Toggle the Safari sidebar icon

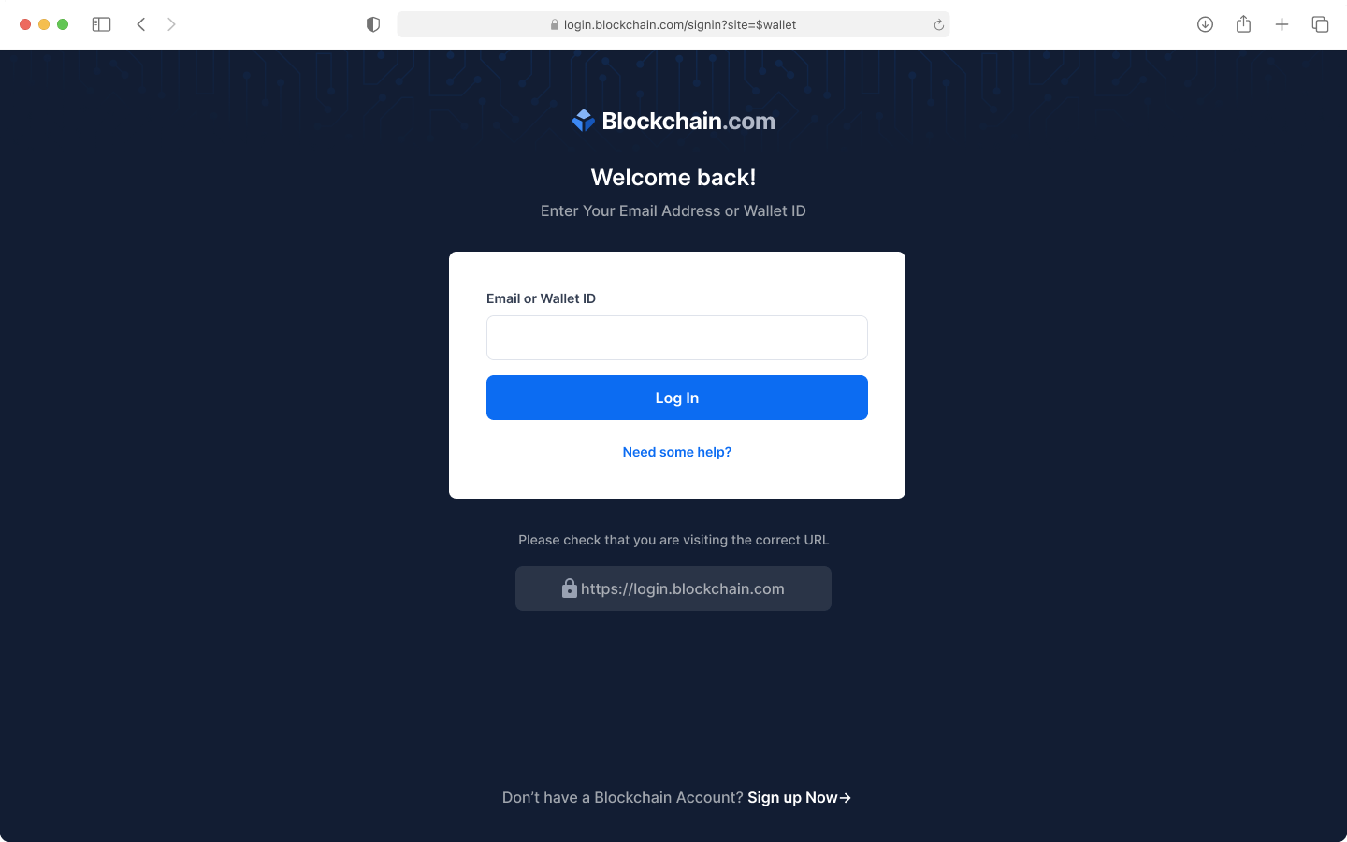tap(101, 24)
